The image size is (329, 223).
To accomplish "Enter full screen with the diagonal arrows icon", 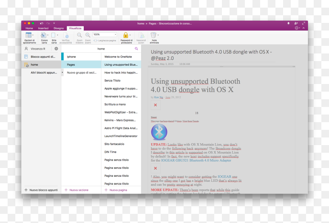I will (303, 23).
